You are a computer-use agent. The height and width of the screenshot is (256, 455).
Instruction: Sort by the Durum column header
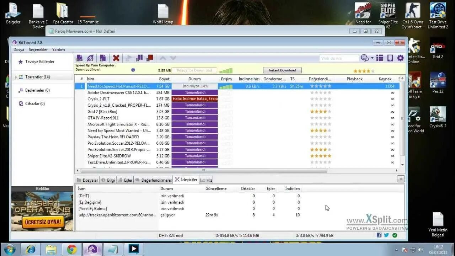194,79
